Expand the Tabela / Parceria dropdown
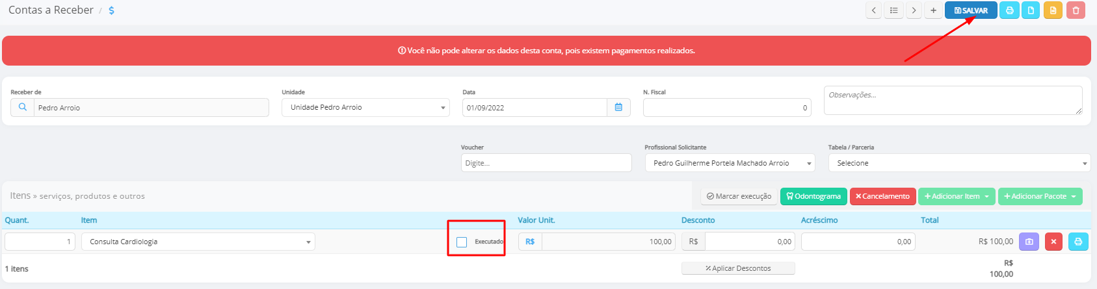This screenshot has height=289, width=1097. (959, 163)
